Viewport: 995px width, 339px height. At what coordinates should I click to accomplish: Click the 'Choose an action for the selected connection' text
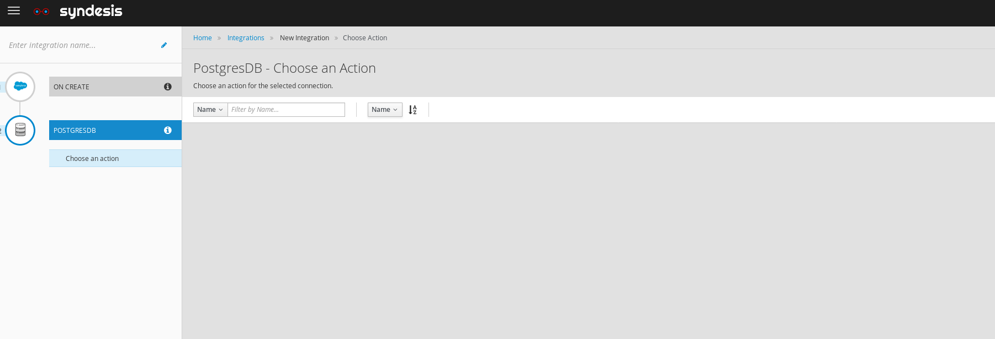[263, 86]
